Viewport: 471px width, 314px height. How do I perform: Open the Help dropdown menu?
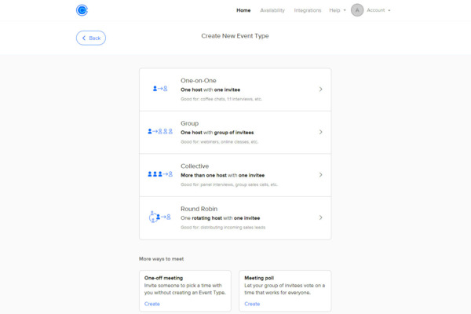coord(338,10)
